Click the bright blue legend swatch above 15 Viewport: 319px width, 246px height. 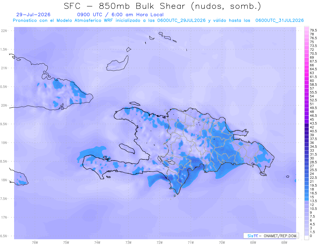click(x=307, y=195)
